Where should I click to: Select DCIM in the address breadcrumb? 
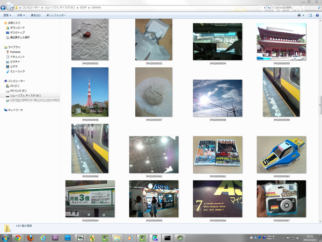tap(83, 8)
